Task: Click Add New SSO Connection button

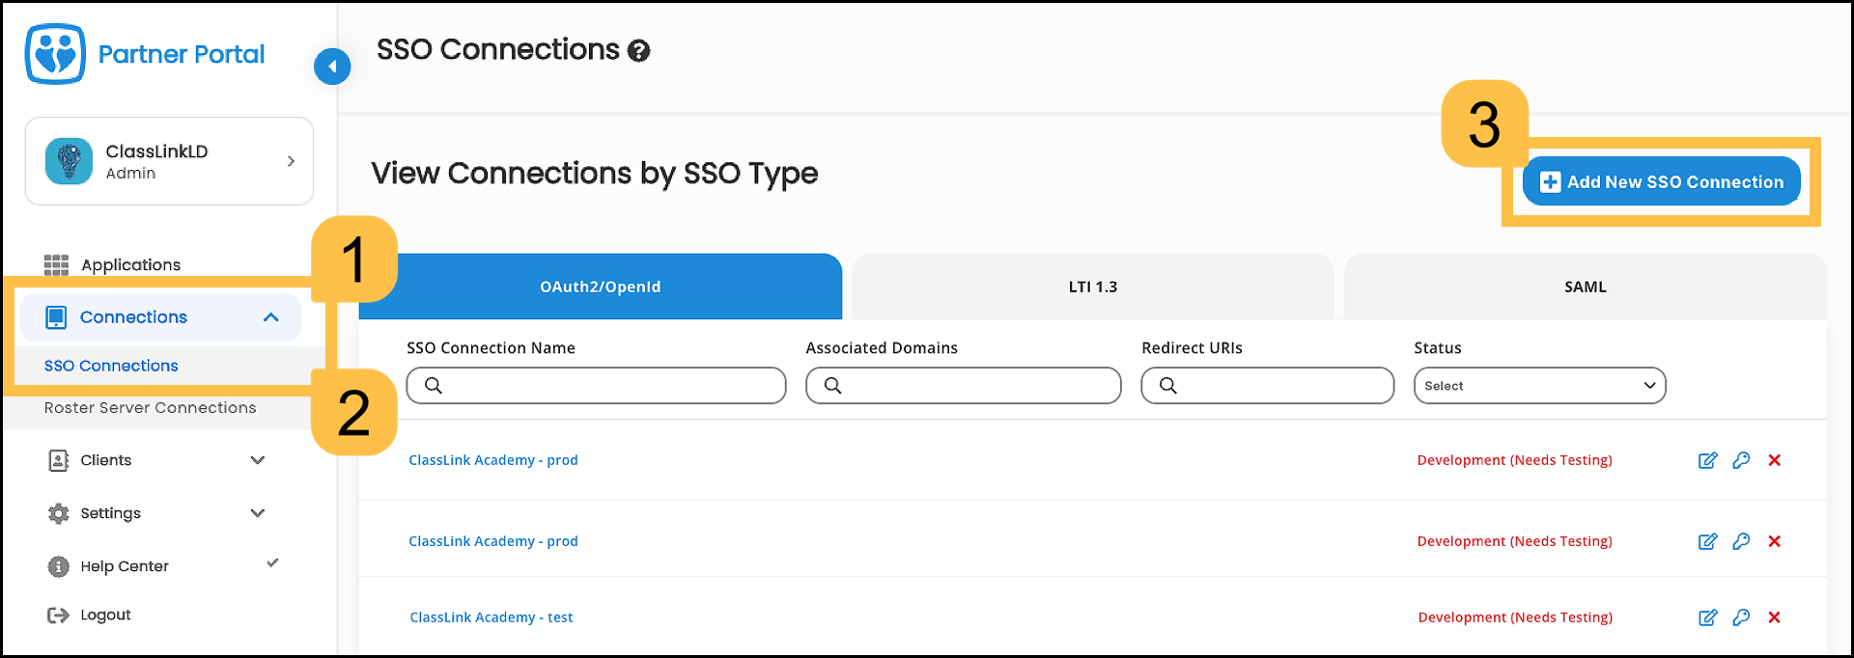Action: (x=1661, y=181)
